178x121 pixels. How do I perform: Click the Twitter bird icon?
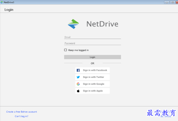[x=78, y=77]
